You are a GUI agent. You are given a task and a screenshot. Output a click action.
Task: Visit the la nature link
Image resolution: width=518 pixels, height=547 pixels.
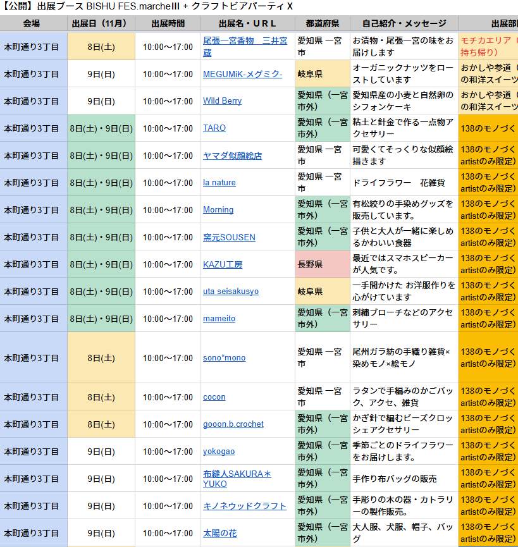[219, 183]
